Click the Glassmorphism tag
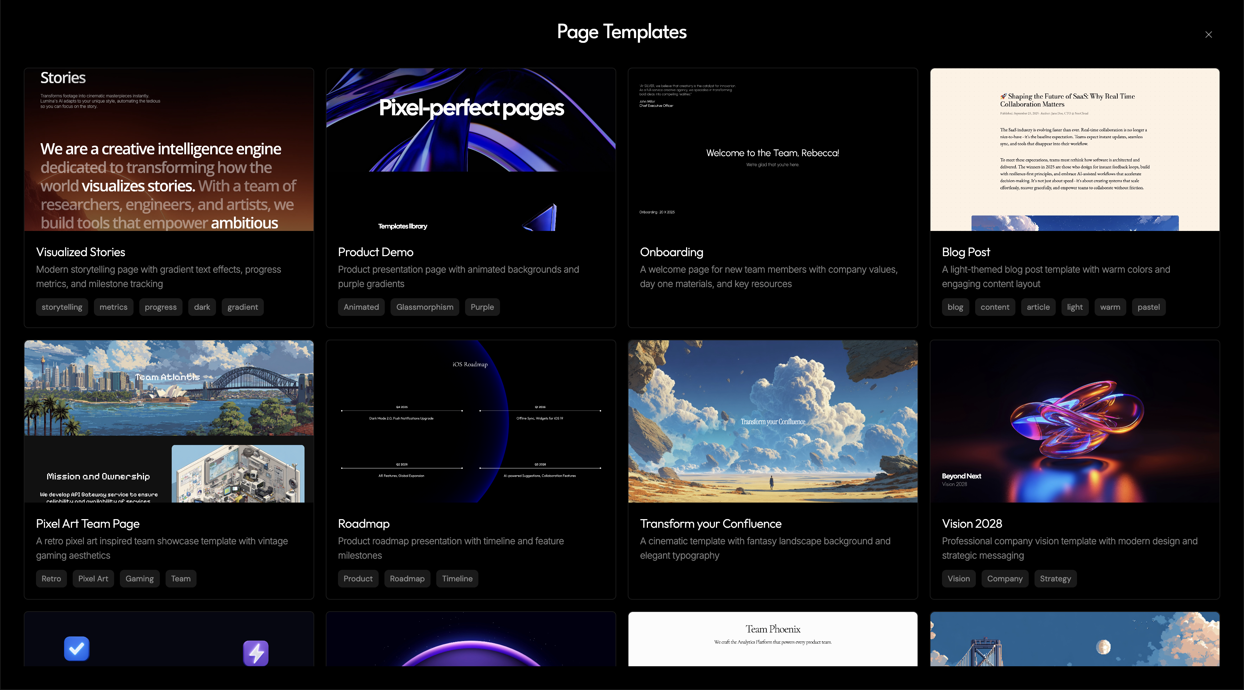Image resolution: width=1244 pixels, height=690 pixels. pos(424,307)
